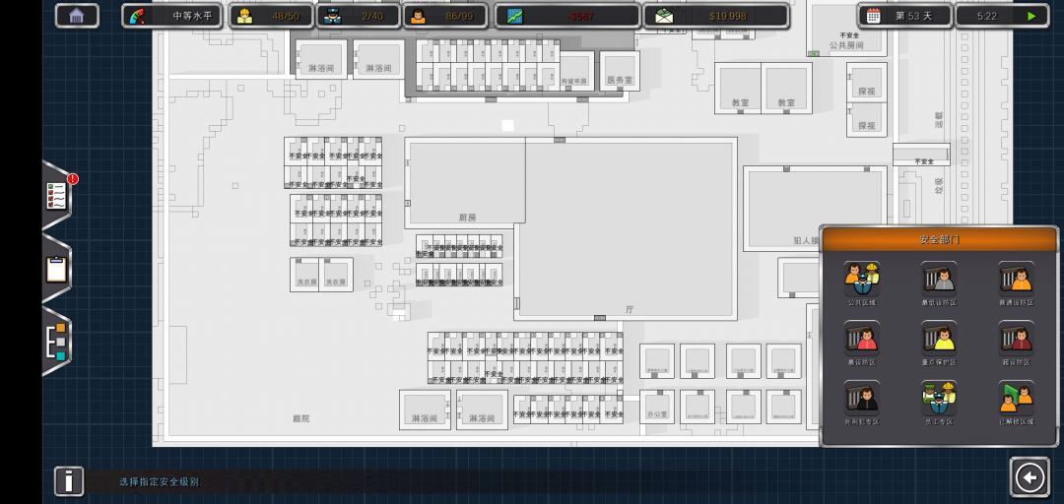This screenshot has height=504, width=1064.
Task: Open the danger level gauge 中等水平
Action: 172,16
